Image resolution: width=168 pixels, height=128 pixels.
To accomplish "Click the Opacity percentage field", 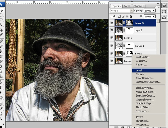I will pyautogui.click(x=148, y=11).
